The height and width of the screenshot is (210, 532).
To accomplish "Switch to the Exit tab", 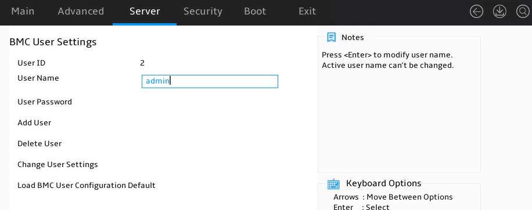I will [x=307, y=11].
